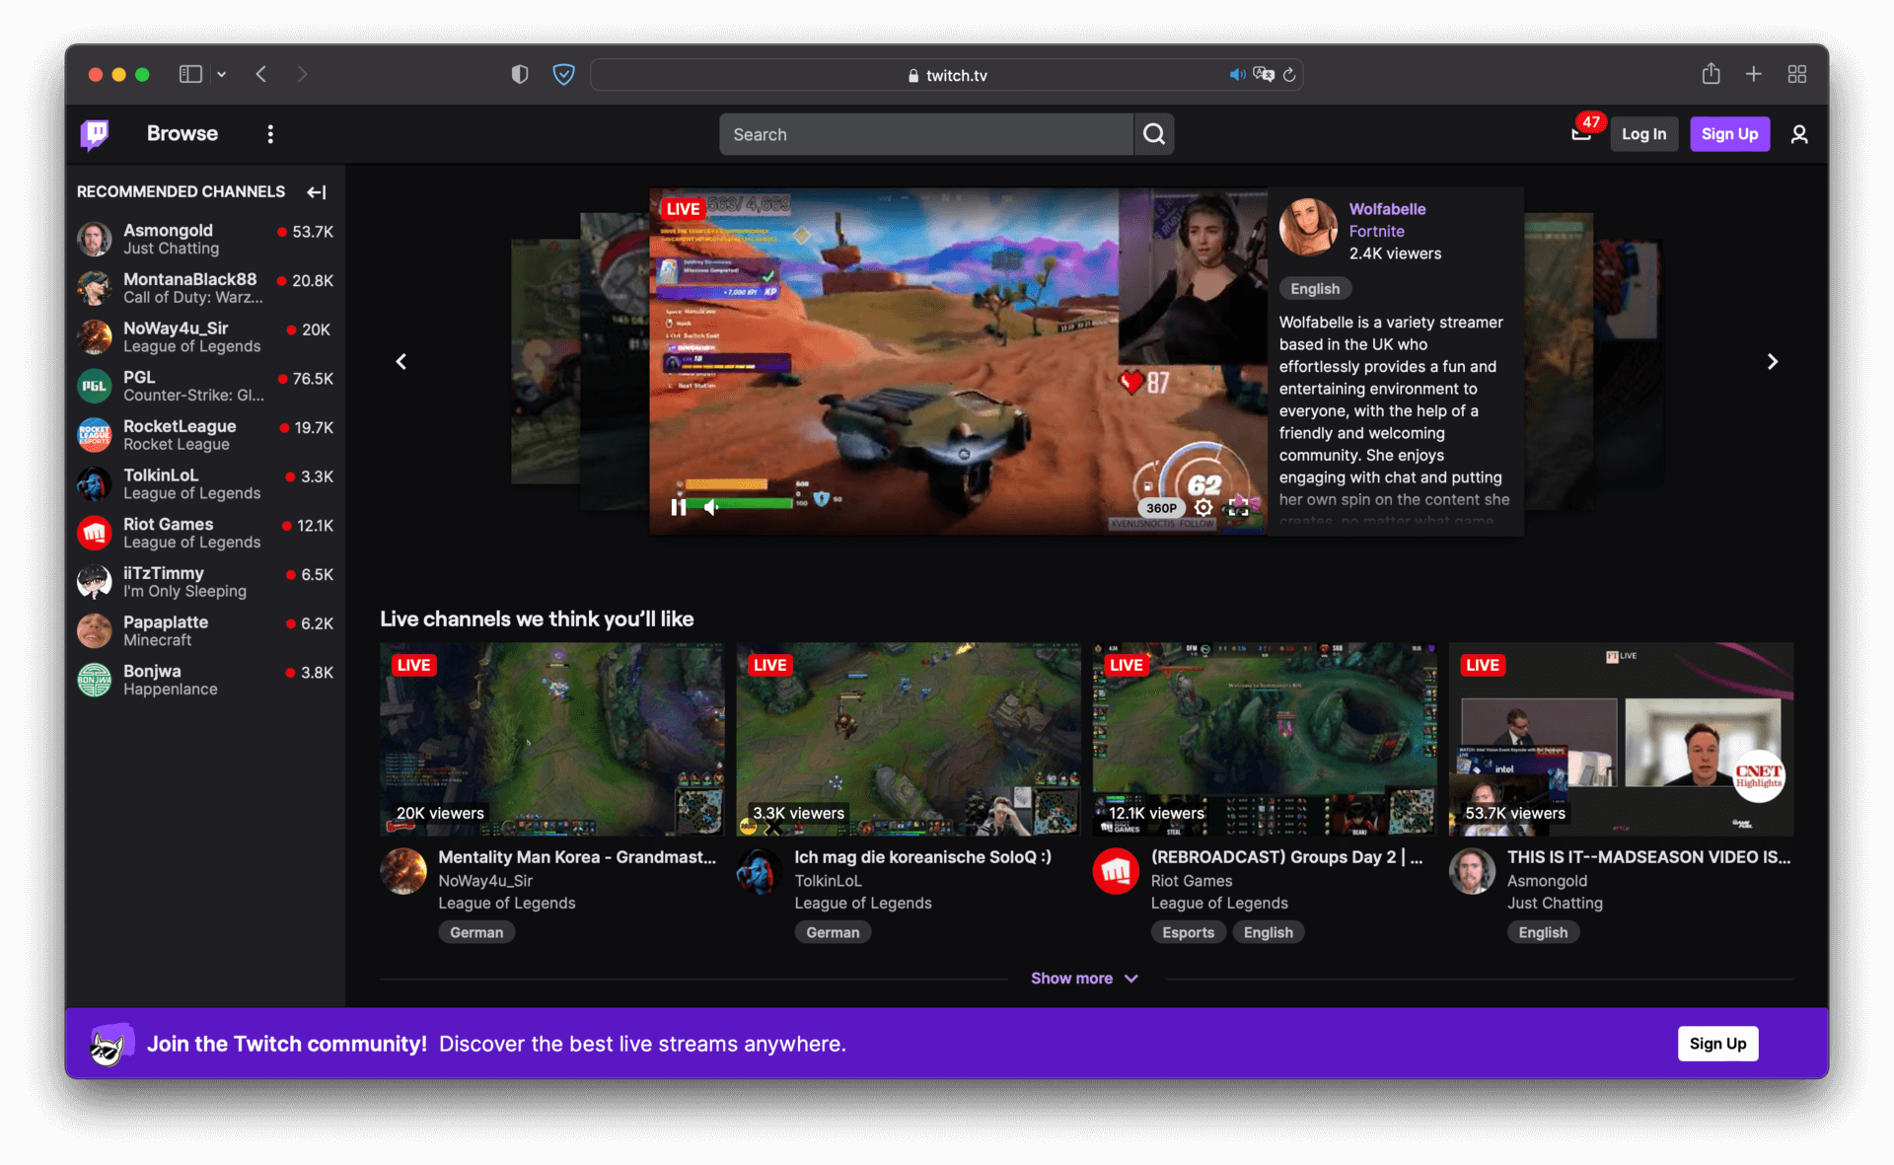Click Sign Up in top bar
The image size is (1894, 1165).
point(1730,134)
